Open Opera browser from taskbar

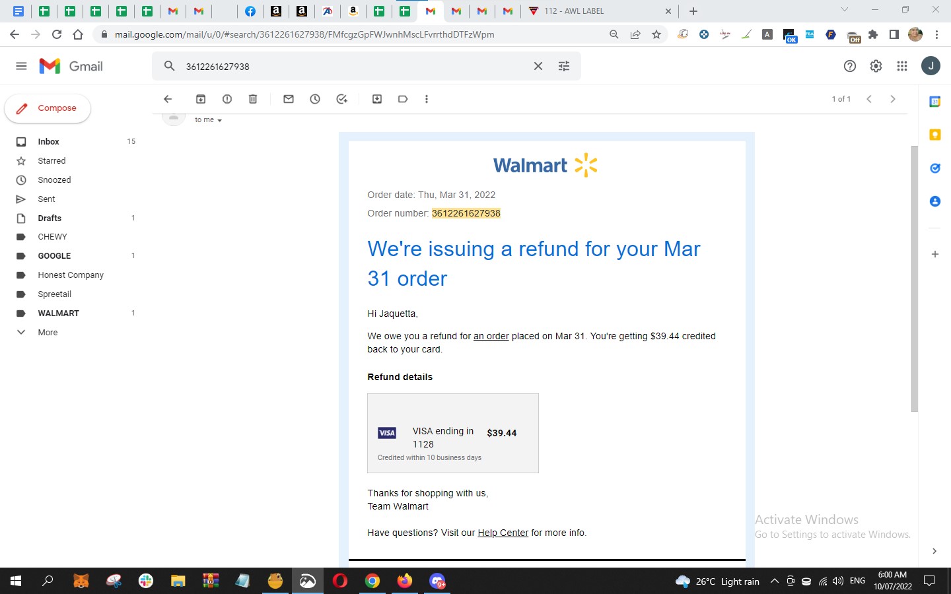click(340, 581)
